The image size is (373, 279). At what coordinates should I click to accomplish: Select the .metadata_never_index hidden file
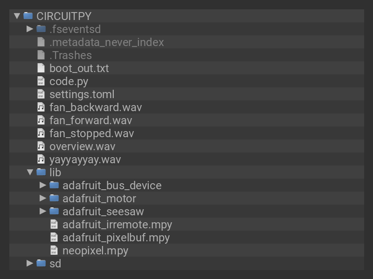tap(106, 42)
